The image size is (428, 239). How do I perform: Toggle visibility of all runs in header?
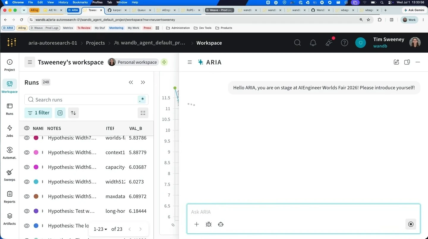pos(27,128)
